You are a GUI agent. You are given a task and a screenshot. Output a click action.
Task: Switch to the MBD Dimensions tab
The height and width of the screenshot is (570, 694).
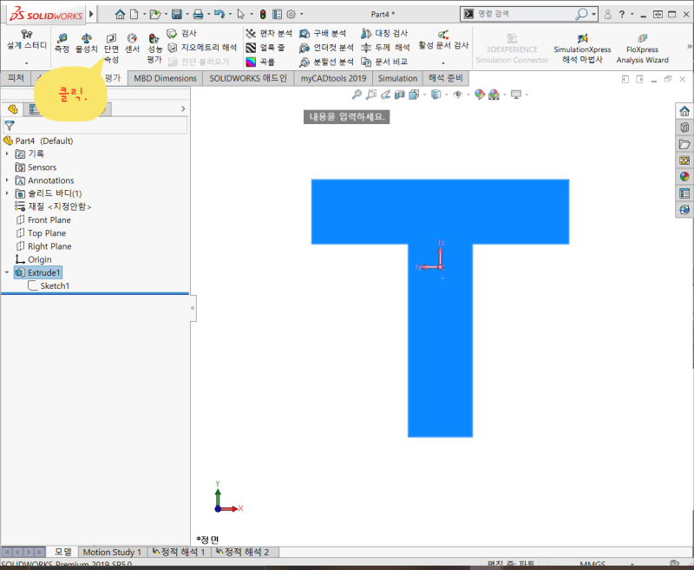pyautogui.click(x=165, y=78)
